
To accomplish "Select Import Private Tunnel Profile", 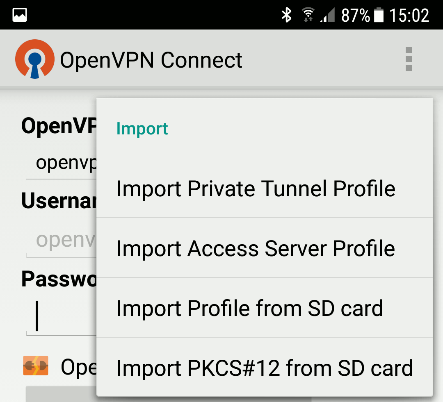I will point(256,189).
